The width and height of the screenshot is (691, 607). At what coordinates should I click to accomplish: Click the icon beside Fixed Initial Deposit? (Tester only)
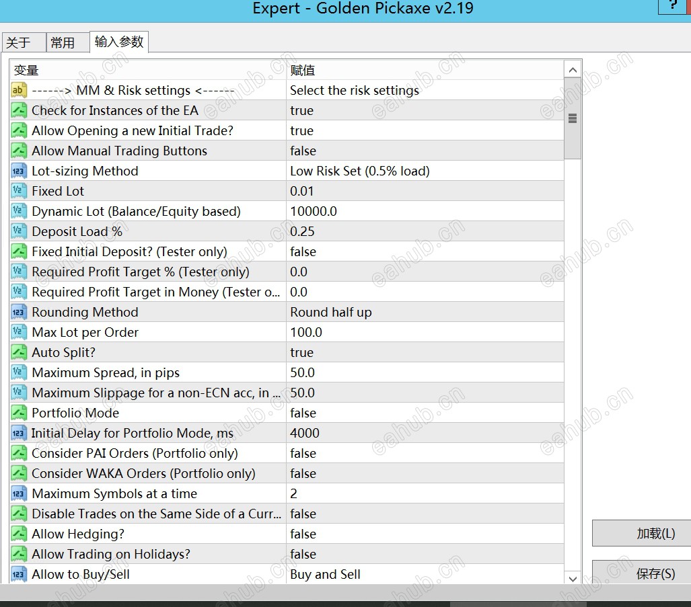click(x=19, y=251)
